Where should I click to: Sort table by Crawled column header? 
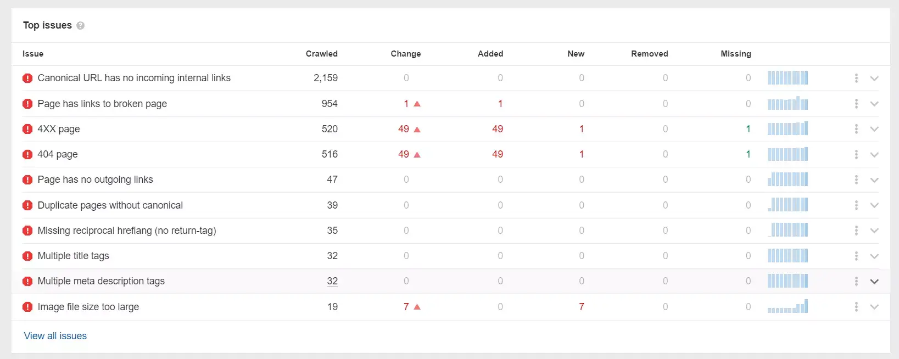(321, 54)
